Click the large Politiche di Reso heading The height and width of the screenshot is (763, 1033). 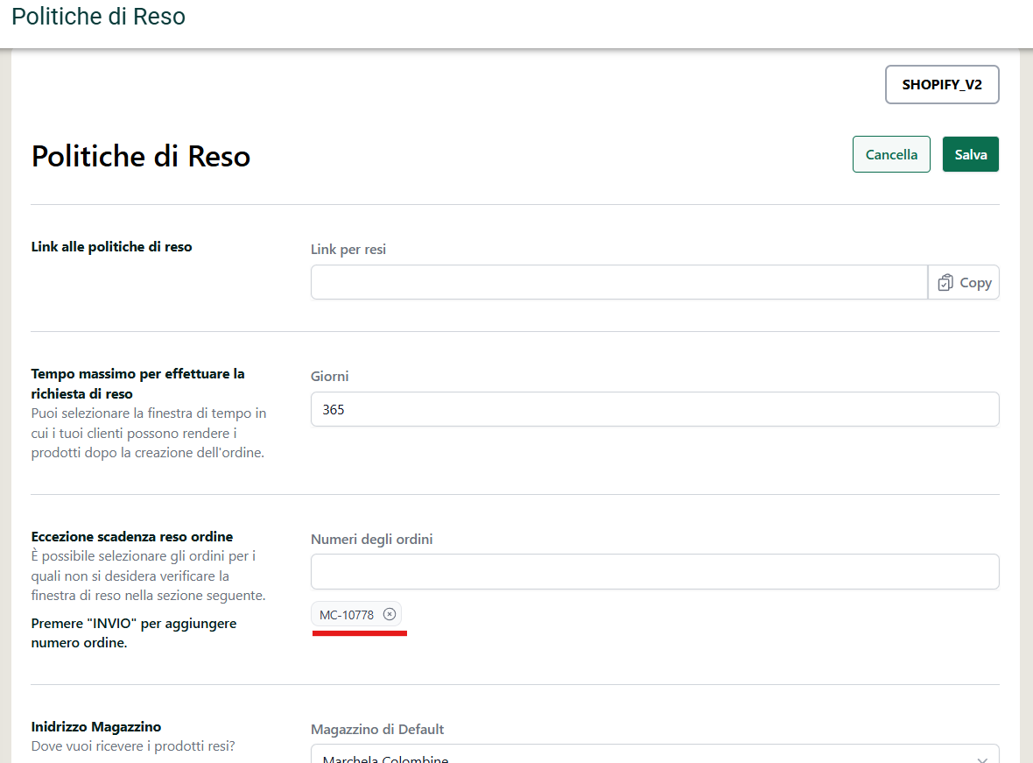(141, 156)
